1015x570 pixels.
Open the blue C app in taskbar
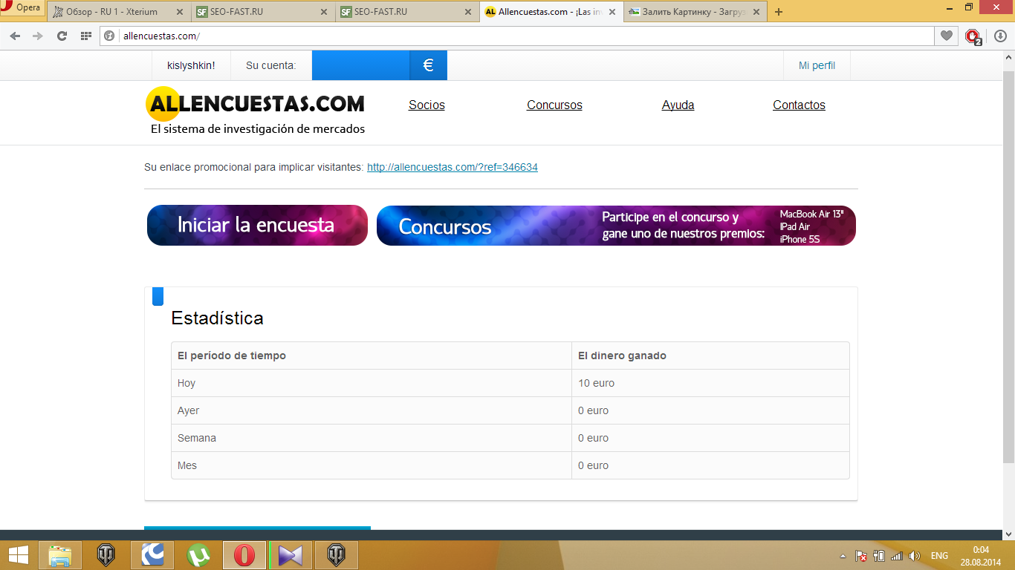pyautogui.click(x=152, y=555)
